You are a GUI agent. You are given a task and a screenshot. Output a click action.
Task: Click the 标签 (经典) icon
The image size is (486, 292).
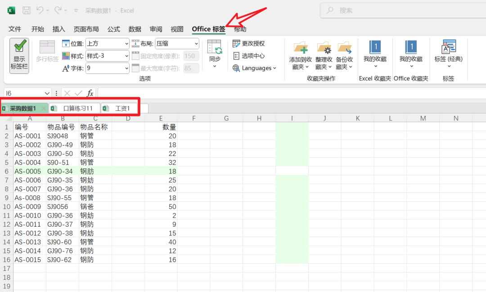tap(449, 47)
